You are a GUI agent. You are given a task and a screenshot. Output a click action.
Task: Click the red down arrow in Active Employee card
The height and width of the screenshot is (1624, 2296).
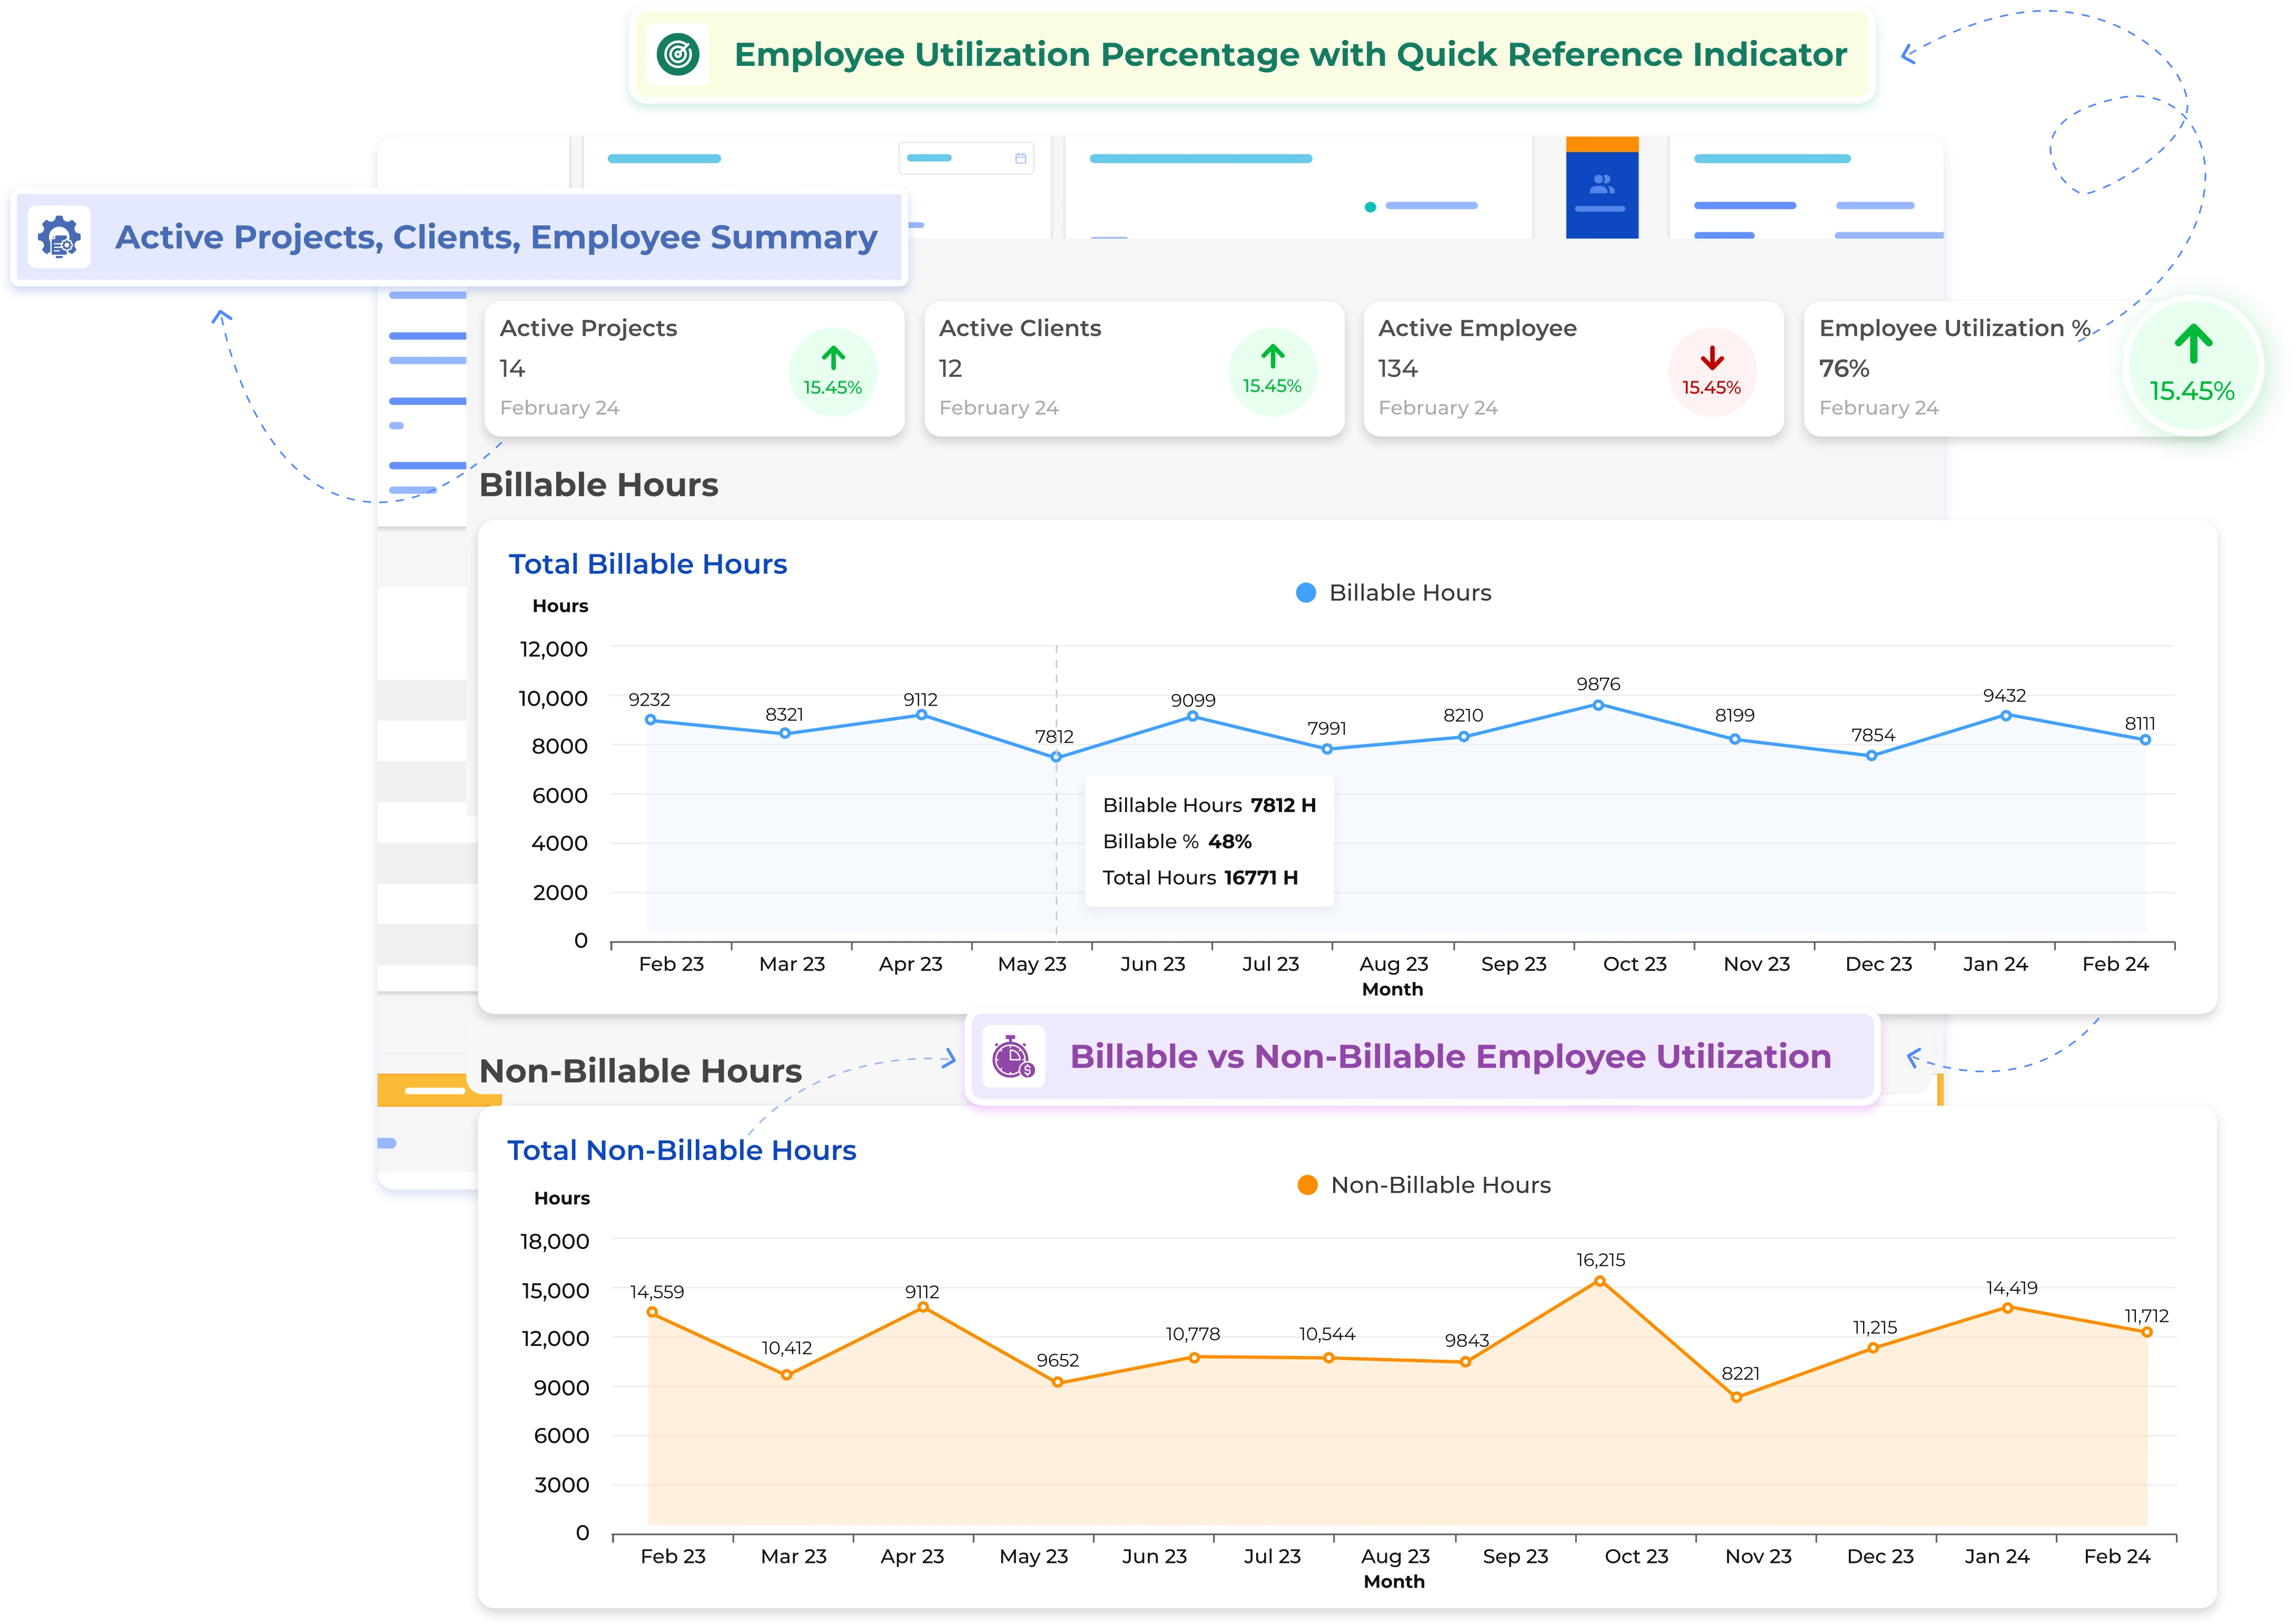click(x=1711, y=357)
